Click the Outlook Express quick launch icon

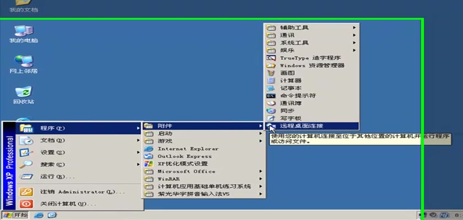[52, 215]
